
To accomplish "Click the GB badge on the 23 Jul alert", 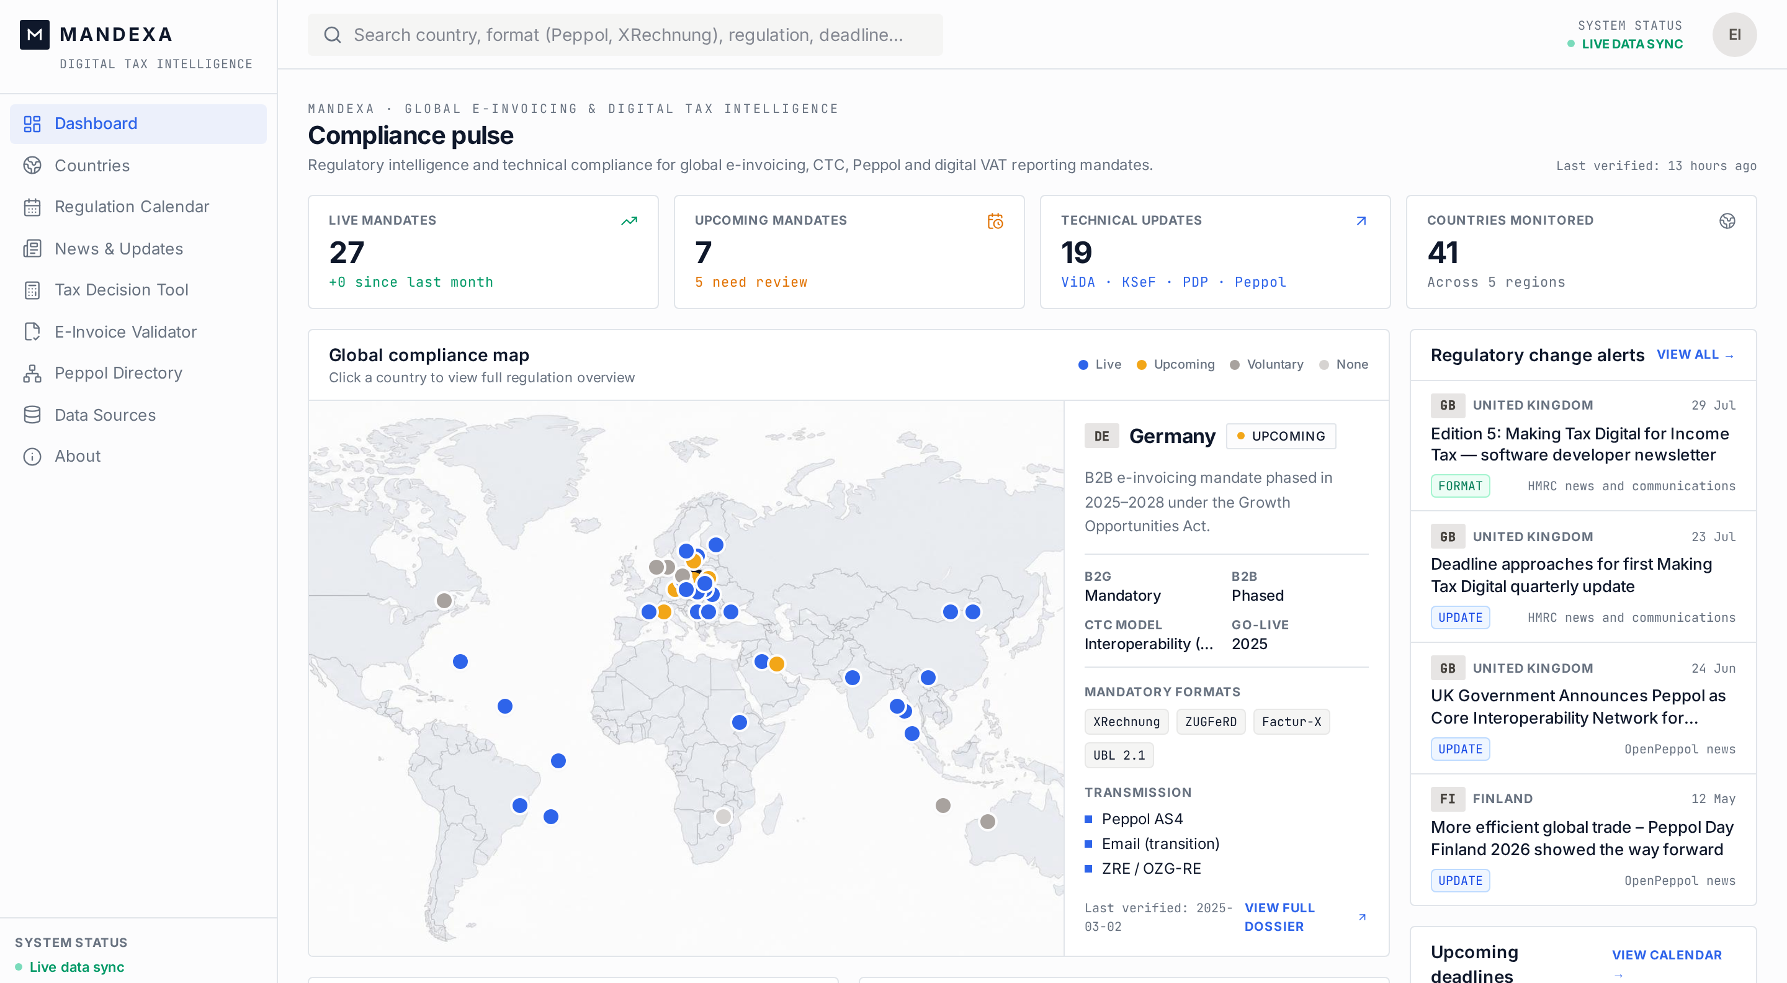I will (1448, 536).
